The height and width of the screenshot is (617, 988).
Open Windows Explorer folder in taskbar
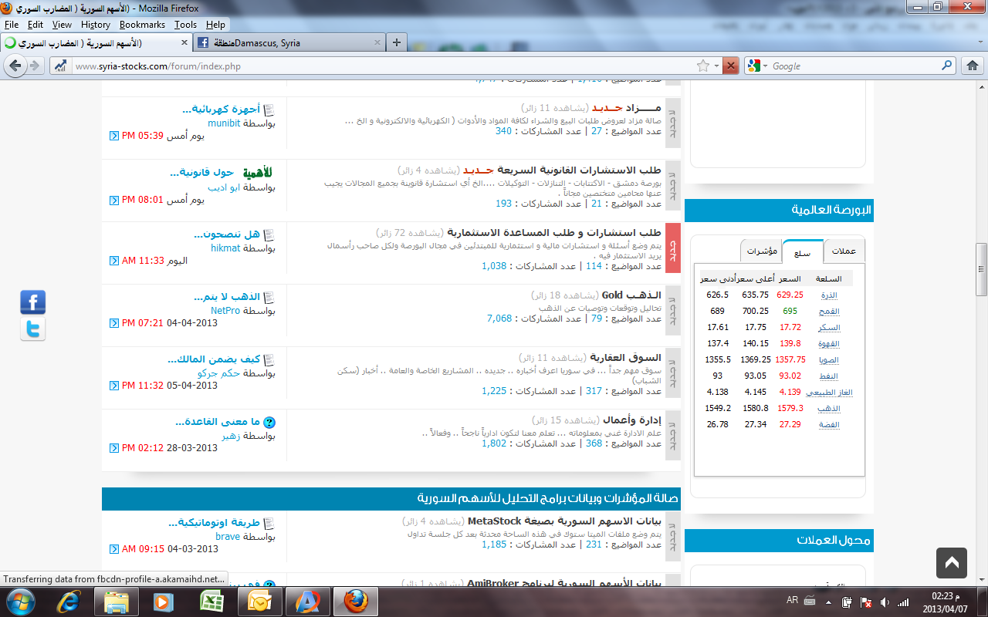click(x=116, y=601)
